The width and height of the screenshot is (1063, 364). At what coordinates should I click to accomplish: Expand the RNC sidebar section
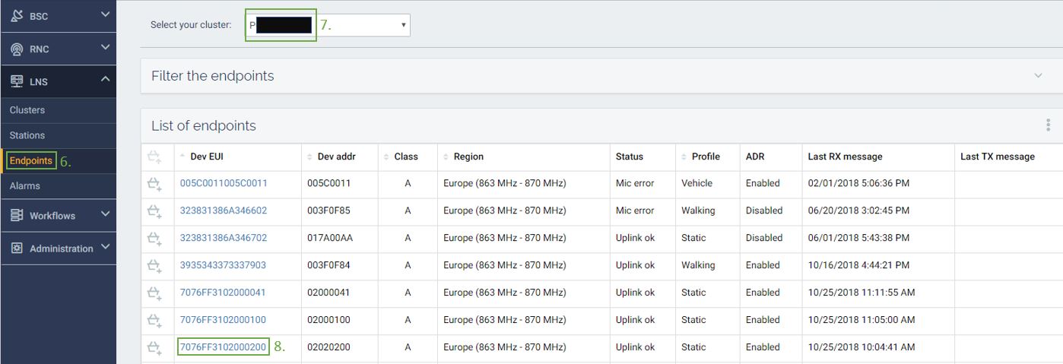tap(105, 48)
